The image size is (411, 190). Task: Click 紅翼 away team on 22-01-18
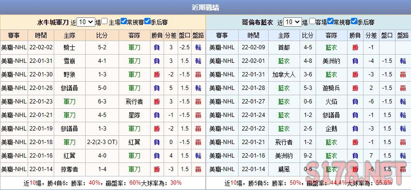coord(134,142)
